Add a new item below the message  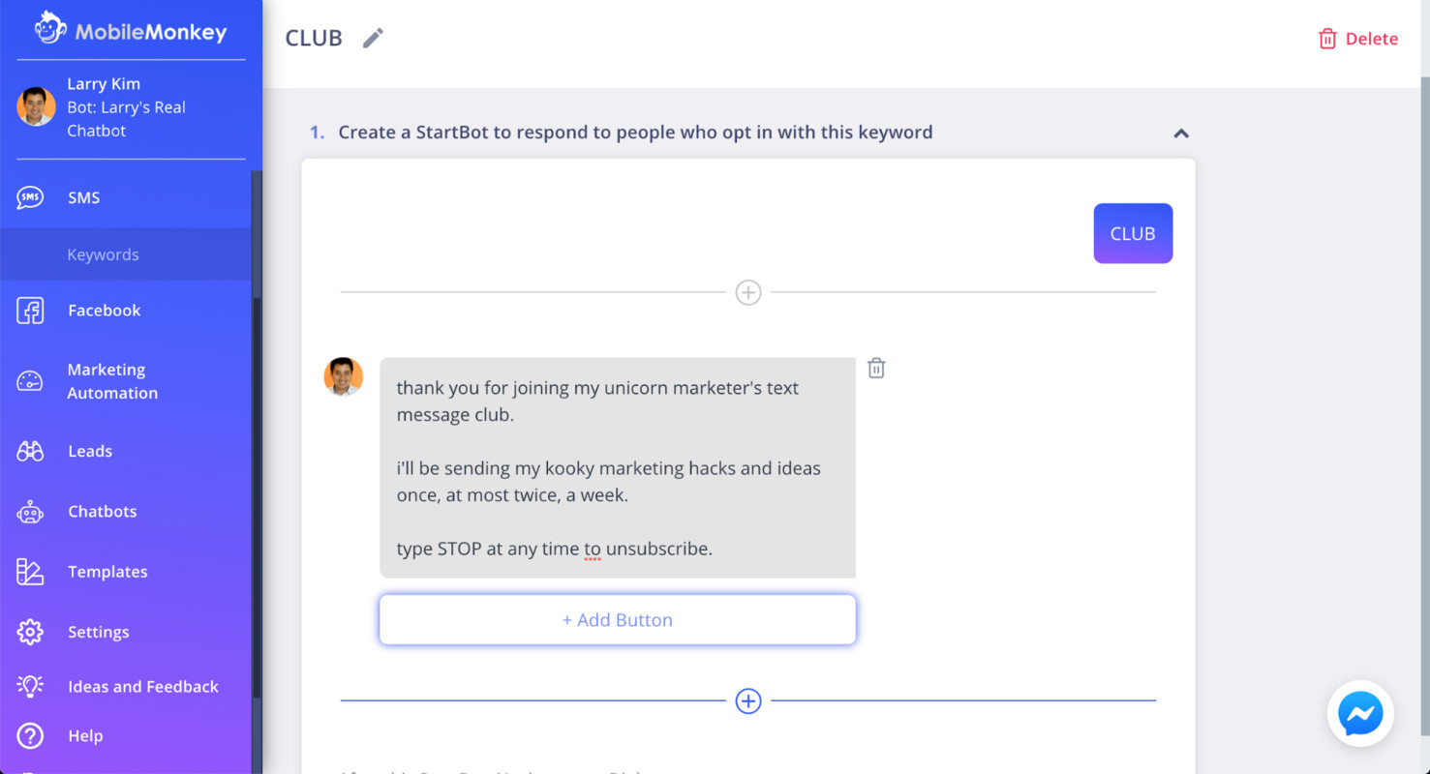coord(747,700)
